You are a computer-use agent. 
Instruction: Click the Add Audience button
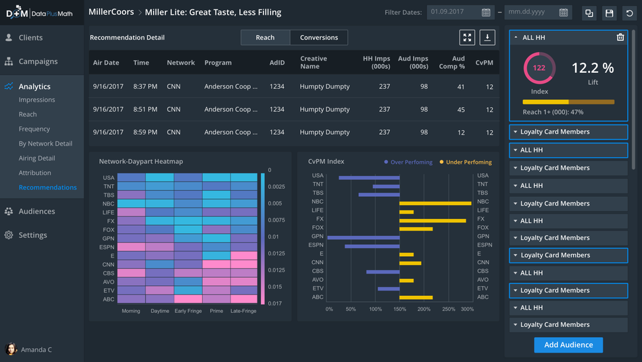point(568,344)
